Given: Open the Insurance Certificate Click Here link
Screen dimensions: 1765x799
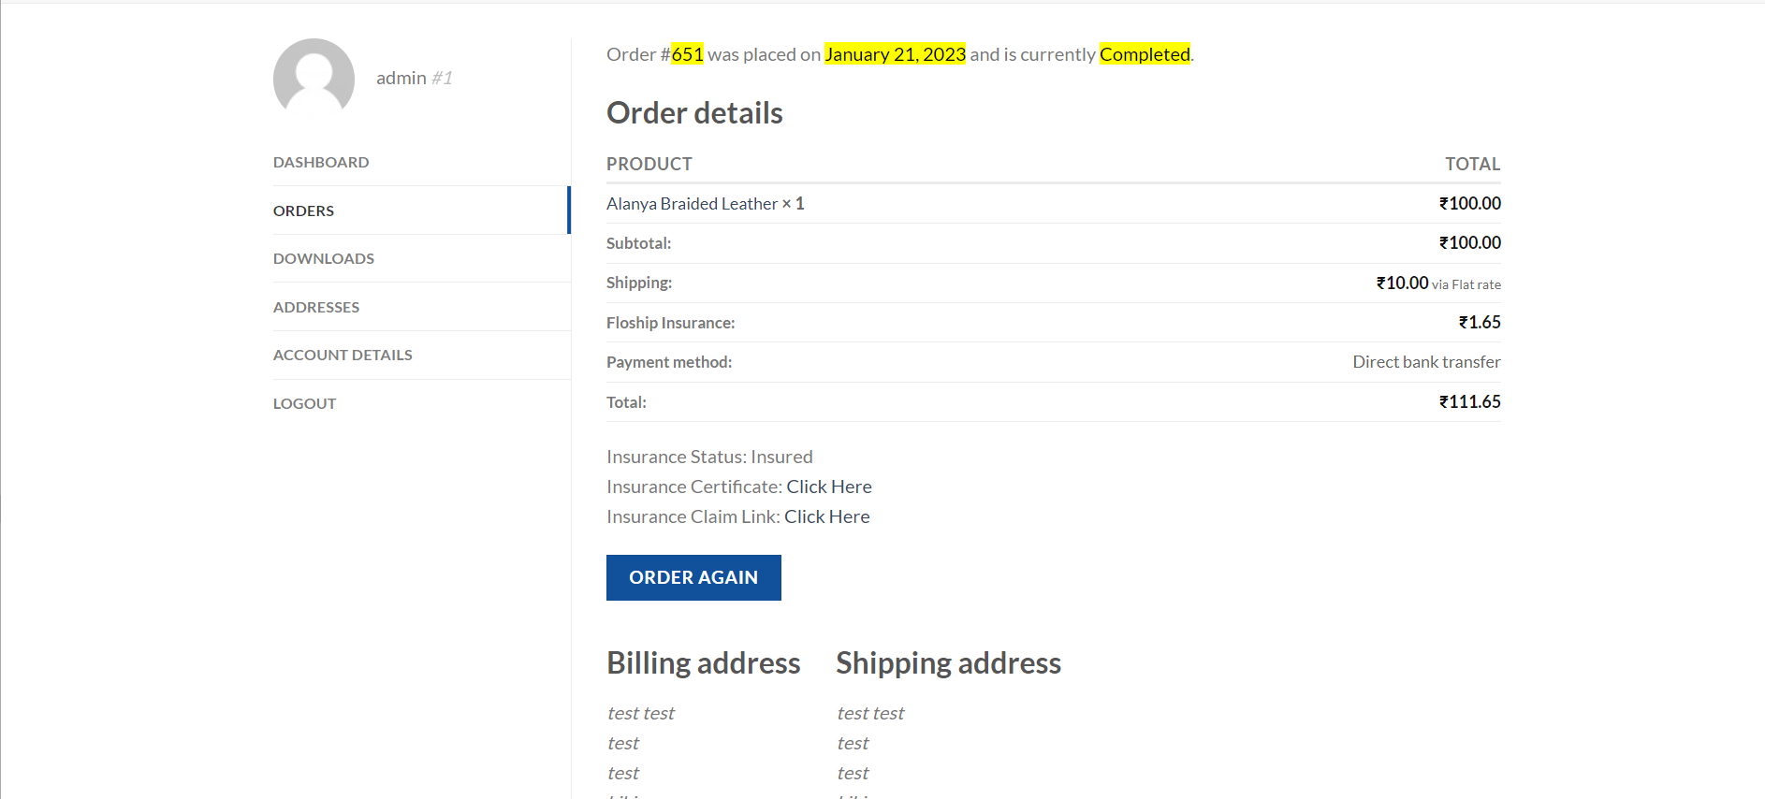Looking at the screenshot, I should tap(829, 487).
